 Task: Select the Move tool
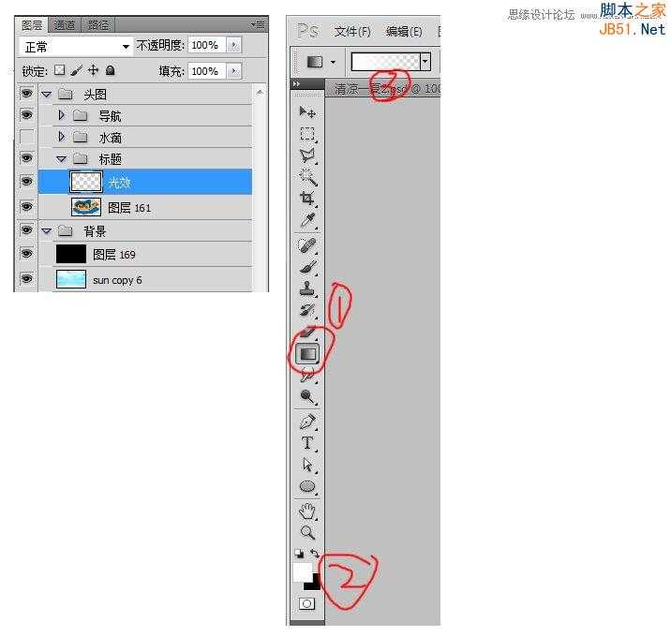pyautogui.click(x=307, y=112)
